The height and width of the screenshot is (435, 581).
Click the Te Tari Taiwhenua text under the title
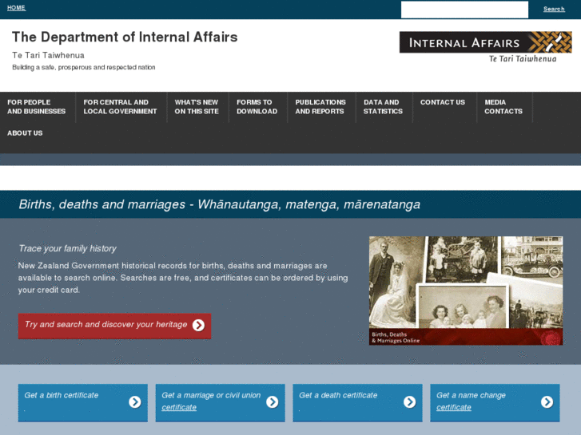point(48,55)
